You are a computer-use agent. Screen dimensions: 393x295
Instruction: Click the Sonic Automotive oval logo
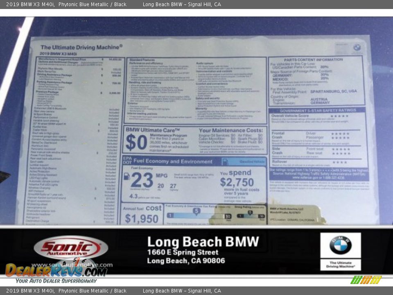point(70,246)
